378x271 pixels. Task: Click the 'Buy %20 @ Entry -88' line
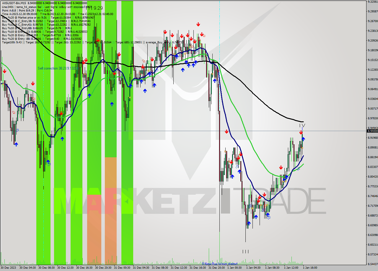point(42,39)
